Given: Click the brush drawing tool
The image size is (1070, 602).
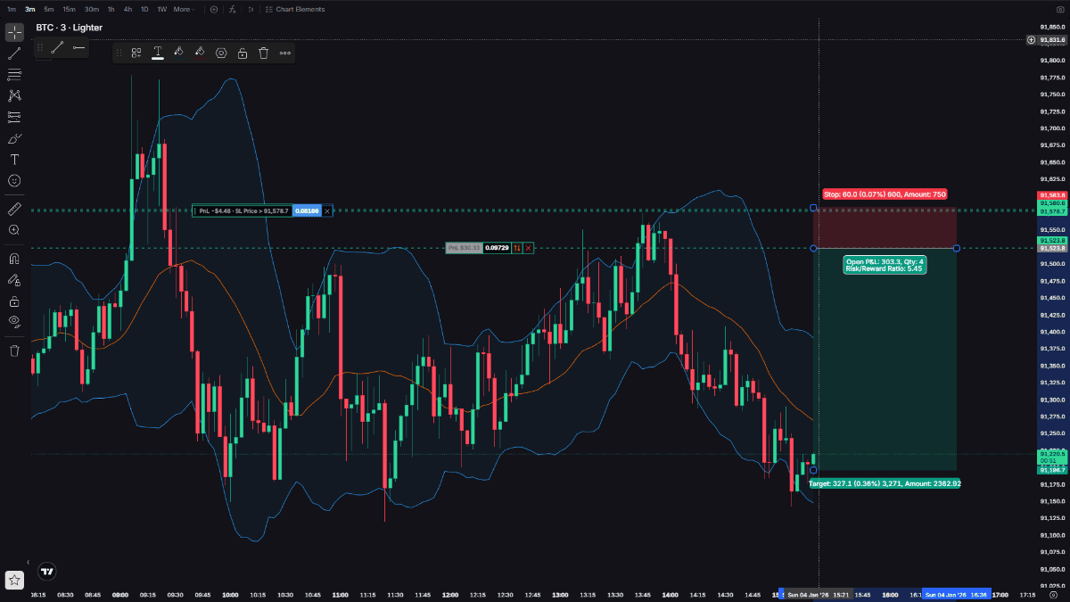Looking at the screenshot, I should [14, 138].
